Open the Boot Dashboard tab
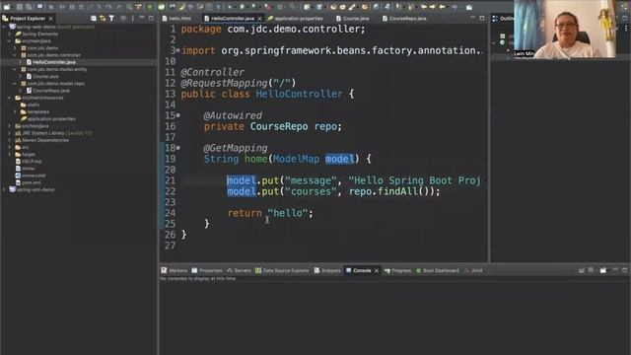The height and width of the screenshot is (355, 631). [x=437, y=270]
